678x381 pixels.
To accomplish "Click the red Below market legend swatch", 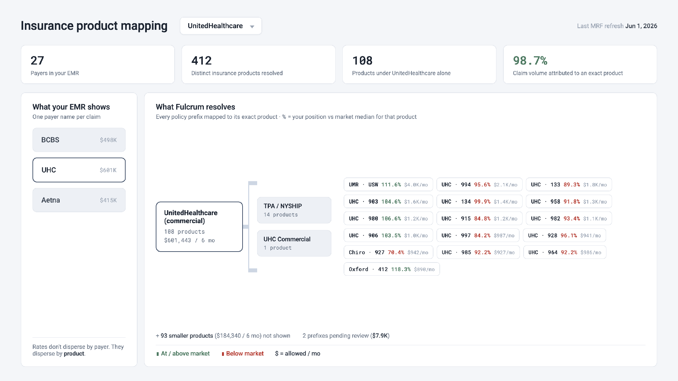I will tap(223, 354).
